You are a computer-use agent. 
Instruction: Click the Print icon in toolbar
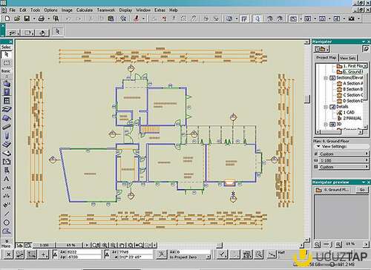[42, 19]
